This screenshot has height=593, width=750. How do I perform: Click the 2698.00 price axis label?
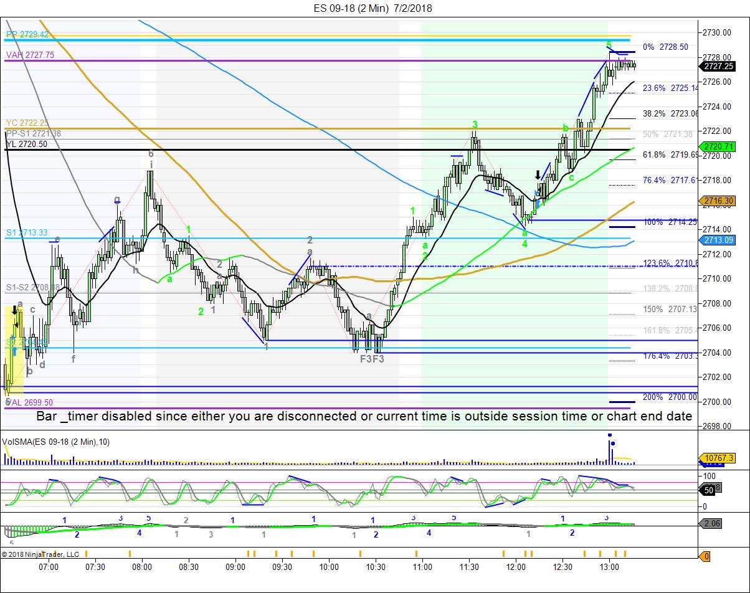click(718, 427)
